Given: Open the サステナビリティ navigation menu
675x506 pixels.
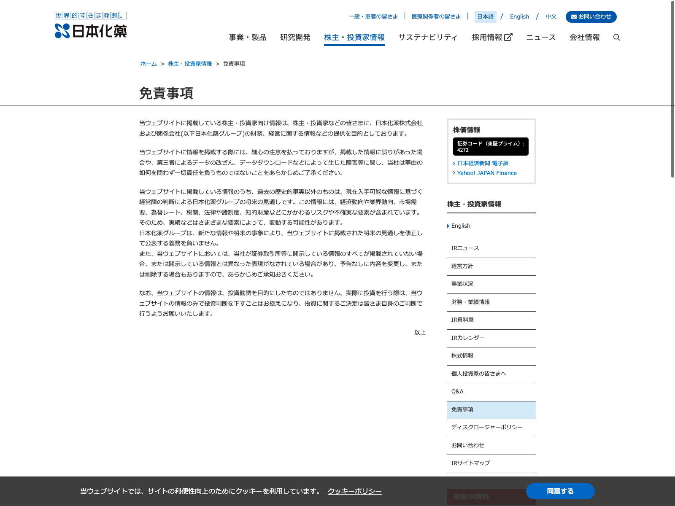Looking at the screenshot, I should pyautogui.click(x=428, y=38).
